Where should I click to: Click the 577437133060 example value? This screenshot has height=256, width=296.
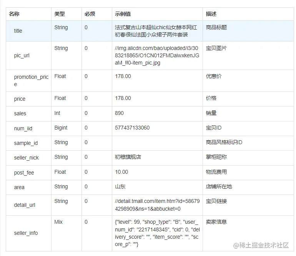click(132, 128)
